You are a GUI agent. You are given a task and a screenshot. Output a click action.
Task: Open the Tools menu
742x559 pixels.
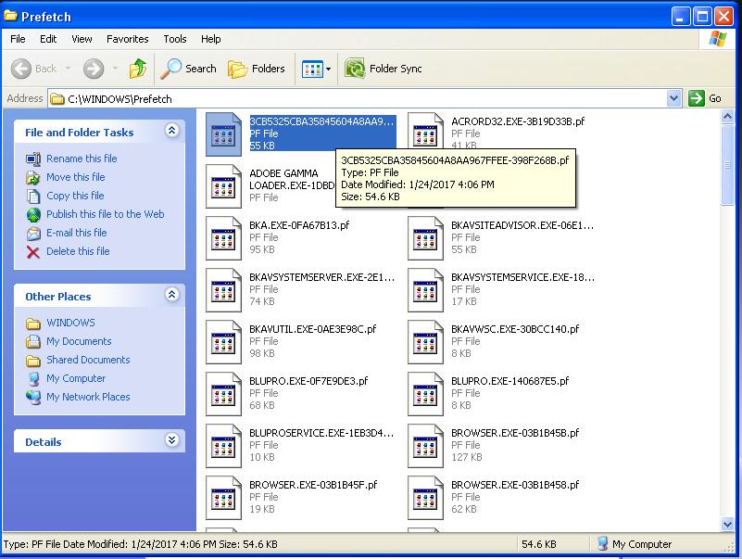click(175, 39)
